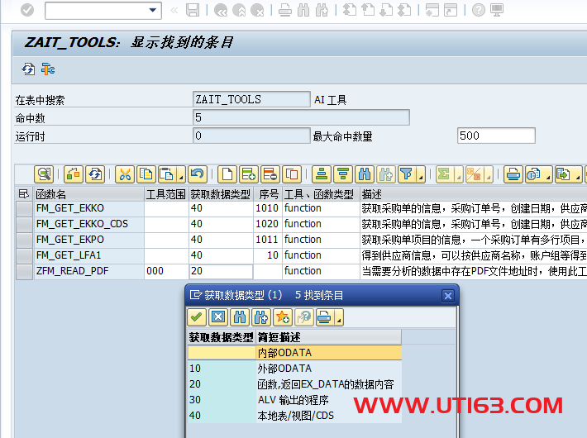The image size is (587, 438).
Task: Select the row selector for FM_GET_EKKO
Action: coord(24,208)
